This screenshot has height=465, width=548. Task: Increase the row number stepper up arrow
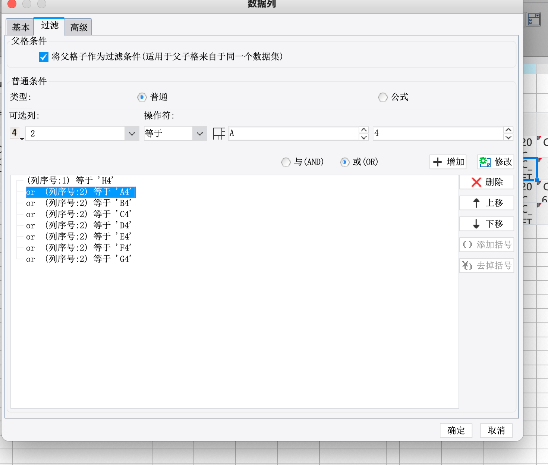pos(508,130)
